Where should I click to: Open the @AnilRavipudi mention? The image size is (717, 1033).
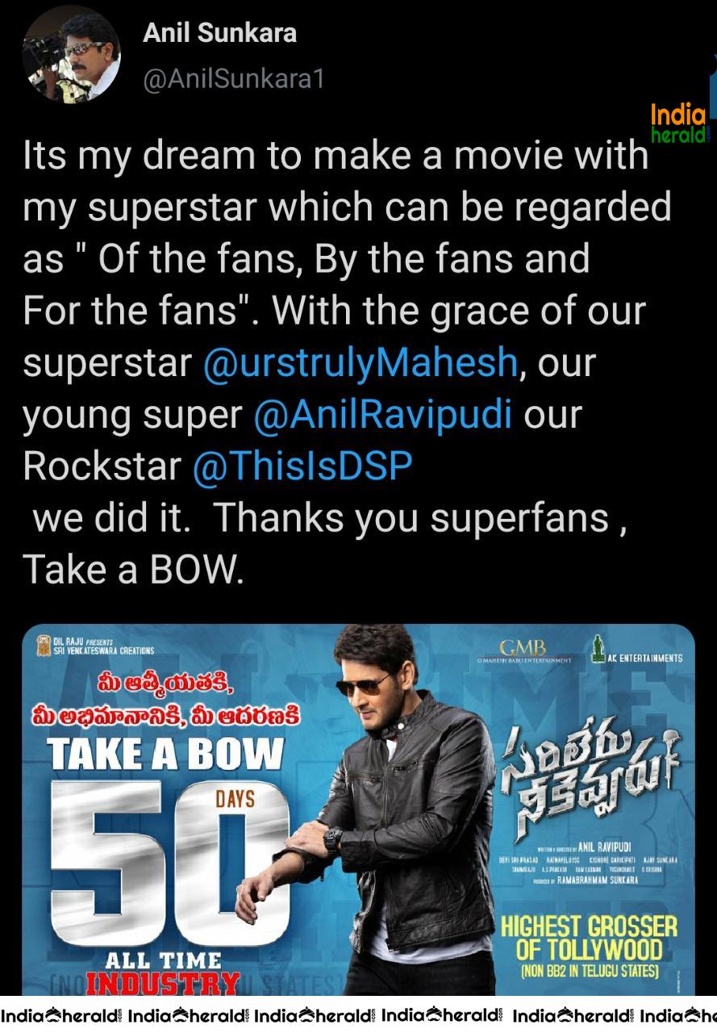coord(382,414)
